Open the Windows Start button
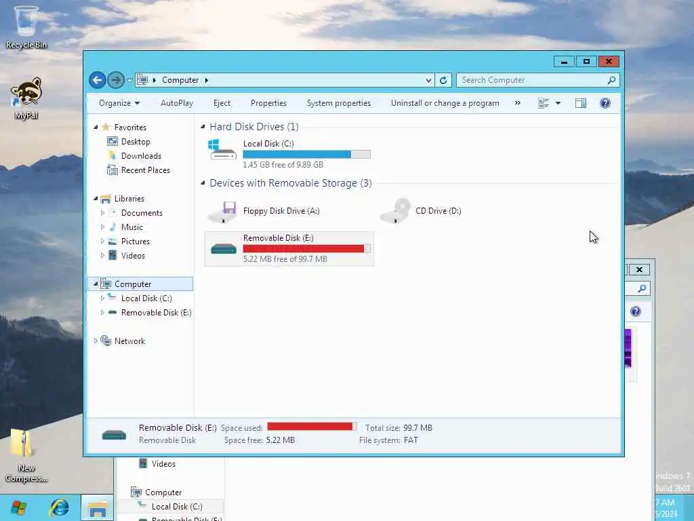 tap(18, 507)
